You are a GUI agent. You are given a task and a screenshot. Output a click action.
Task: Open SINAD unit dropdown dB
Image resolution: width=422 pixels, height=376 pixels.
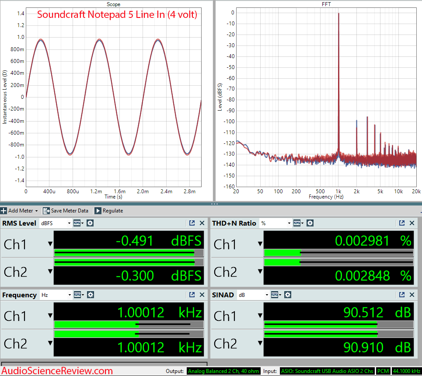[x=253, y=295]
